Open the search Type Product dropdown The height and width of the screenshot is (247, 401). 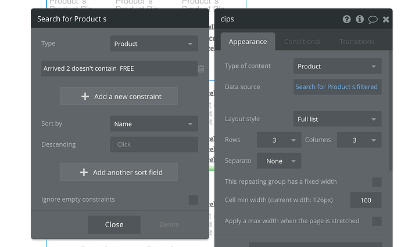click(x=154, y=44)
